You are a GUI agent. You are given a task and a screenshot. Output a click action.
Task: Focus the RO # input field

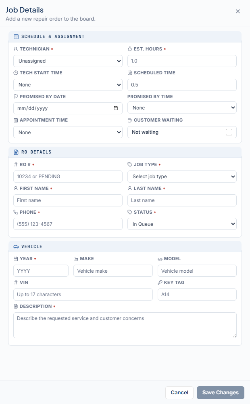[68, 177]
